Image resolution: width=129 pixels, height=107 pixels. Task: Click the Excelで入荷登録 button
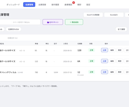coord(93,15)
